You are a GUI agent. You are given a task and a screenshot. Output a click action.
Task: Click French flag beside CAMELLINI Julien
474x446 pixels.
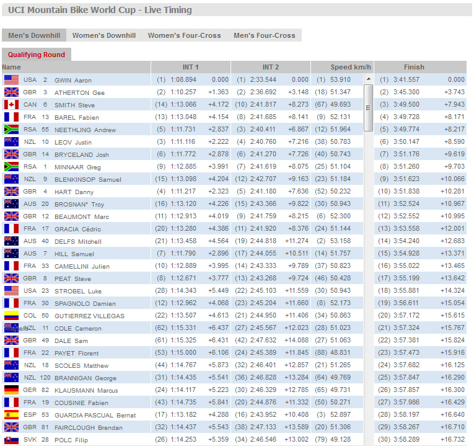click(12, 266)
